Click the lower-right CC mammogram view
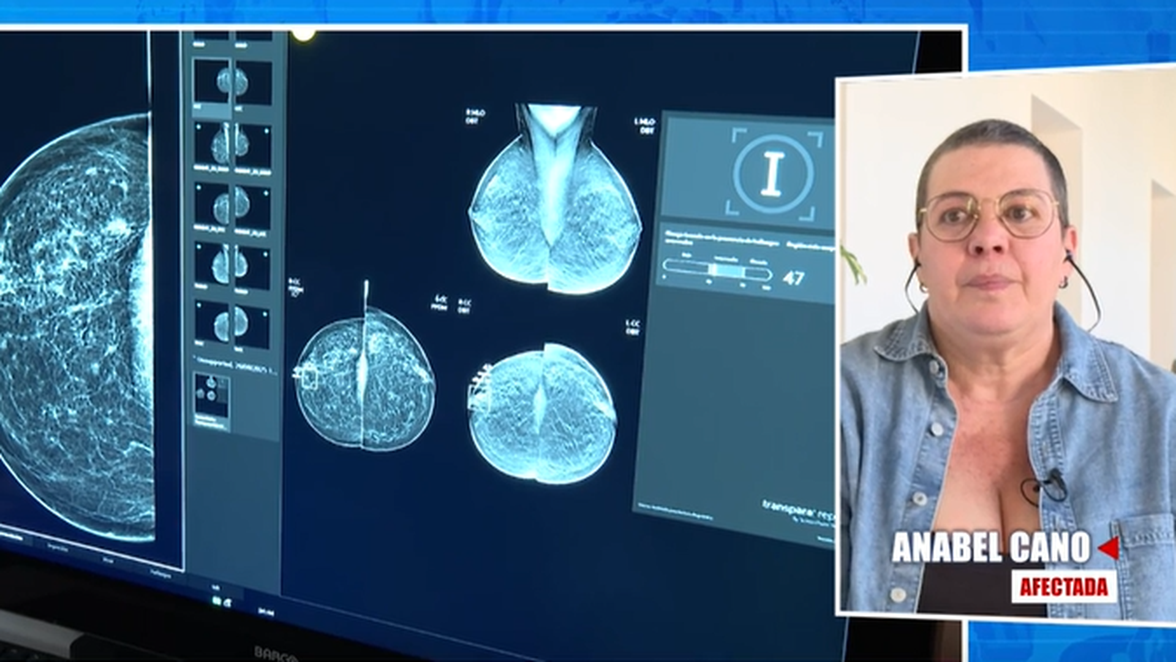 click(x=541, y=414)
